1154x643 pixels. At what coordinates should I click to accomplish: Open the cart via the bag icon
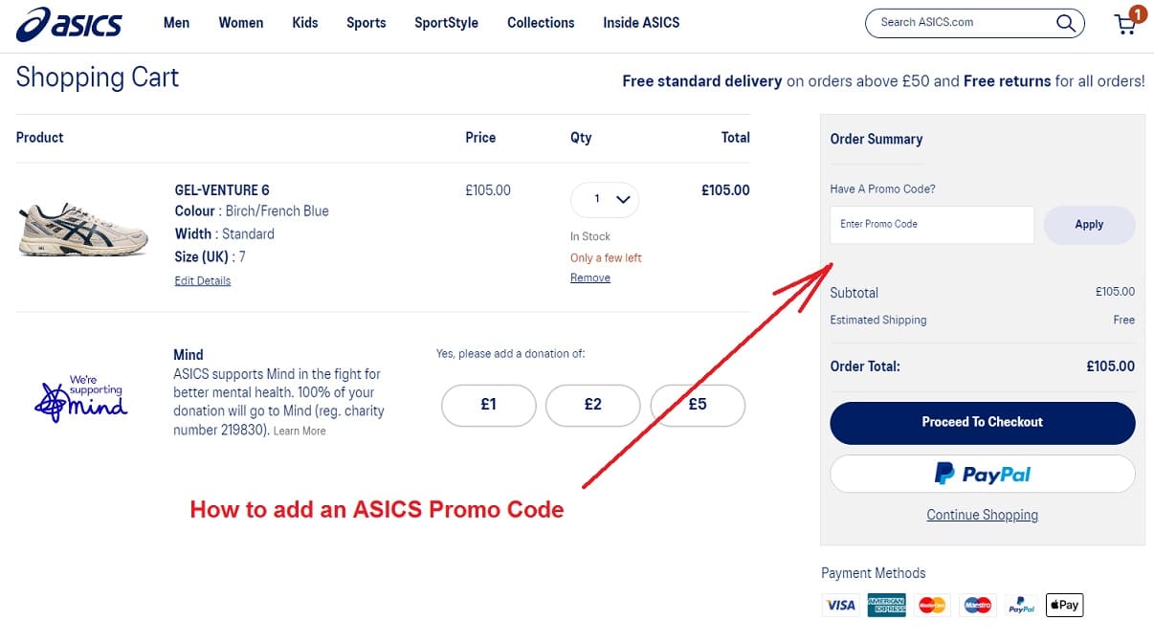point(1125,26)
